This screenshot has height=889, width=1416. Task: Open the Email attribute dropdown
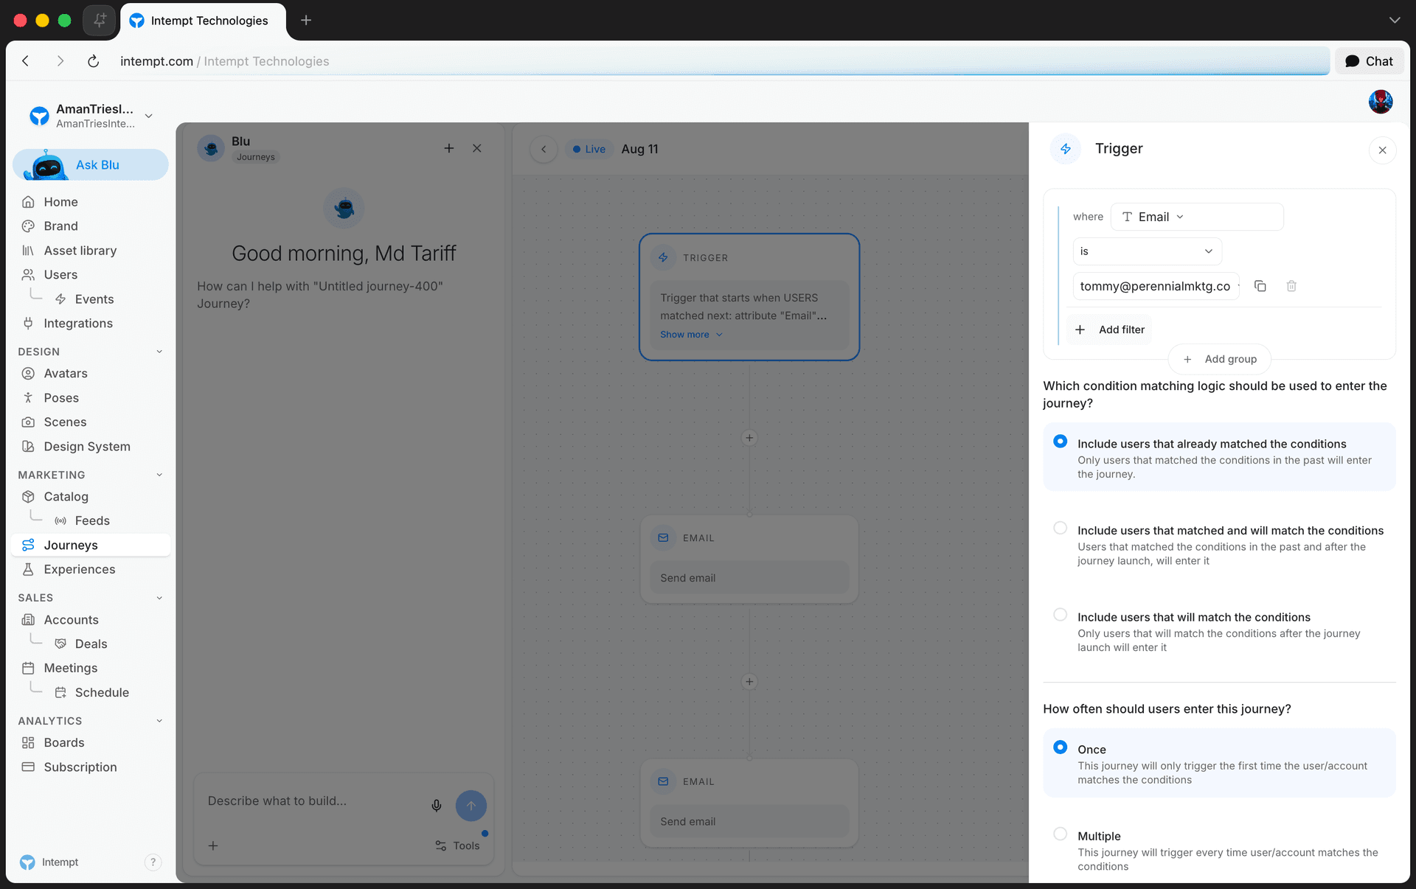(x=1197, y=217)
